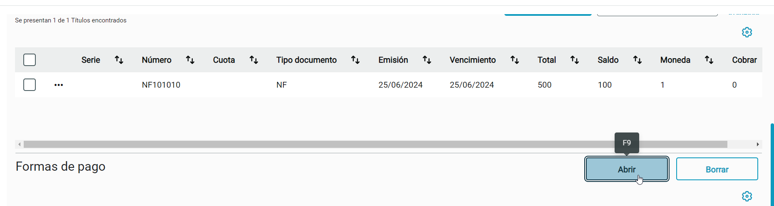
Task: Sort by Cuota using arrows icon
Action: point(254,60)
